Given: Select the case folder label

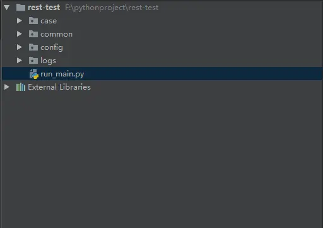Looking at the screenshot, I should 49,21.
